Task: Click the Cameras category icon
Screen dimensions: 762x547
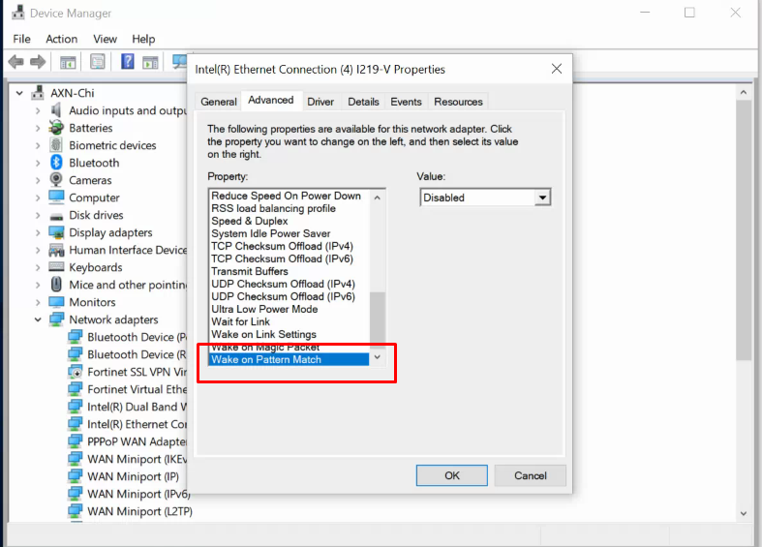Action: [x=56, y=180]
